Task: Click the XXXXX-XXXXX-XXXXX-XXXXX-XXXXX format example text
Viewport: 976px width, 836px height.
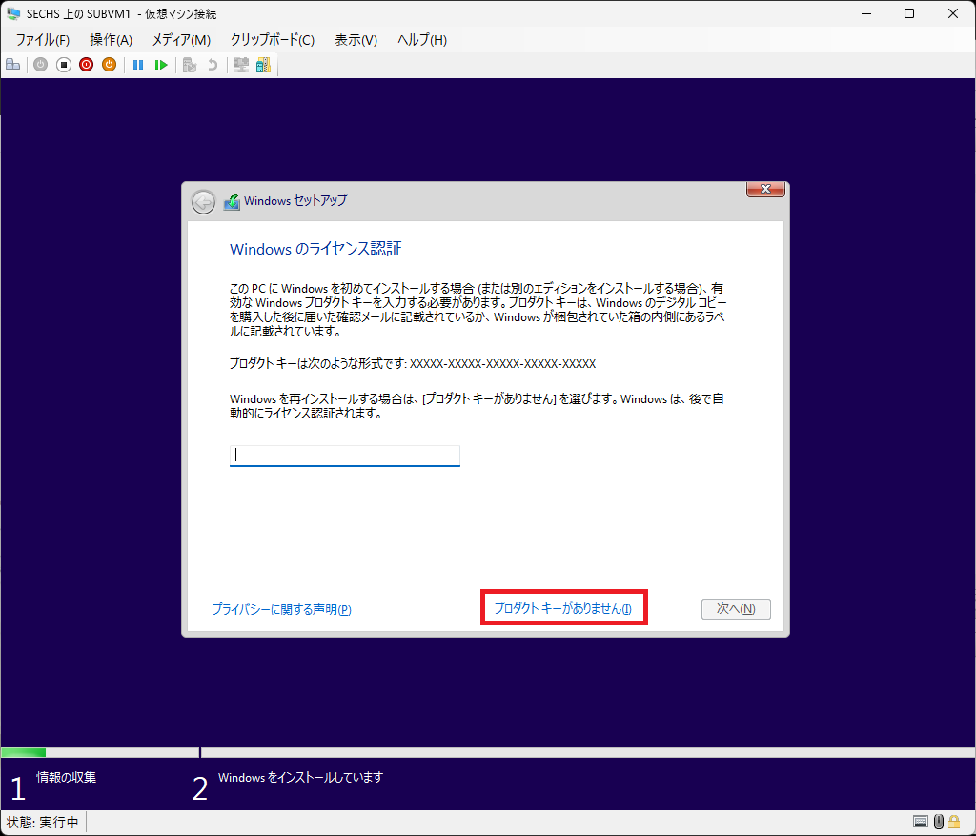Action: [502, 363]
